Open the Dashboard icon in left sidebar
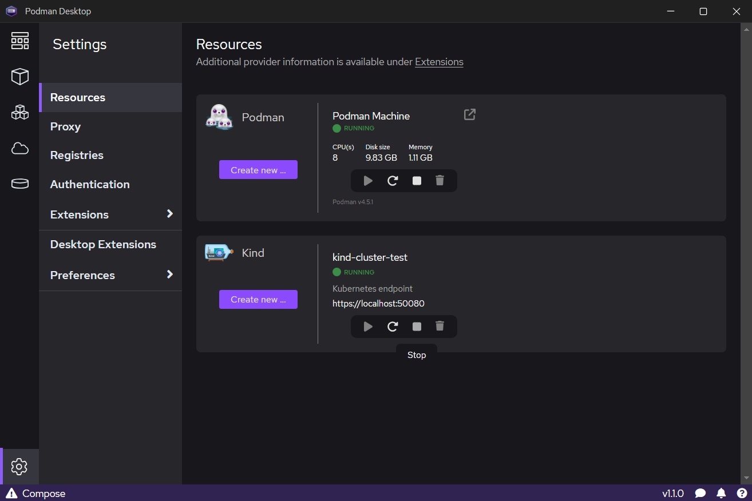 (x=19, y=41)
